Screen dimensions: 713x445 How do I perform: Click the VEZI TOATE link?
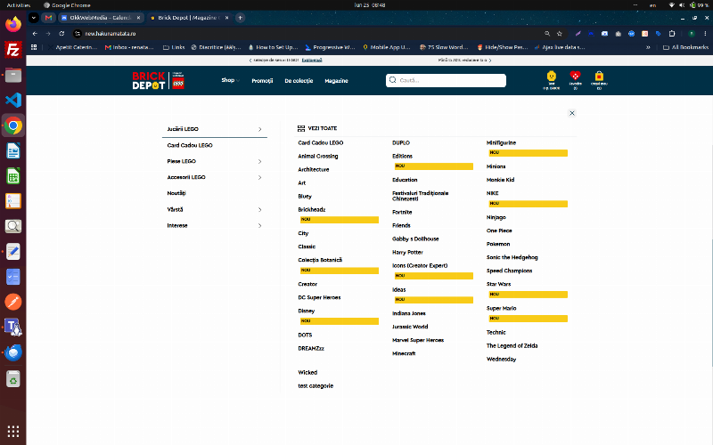323,128
